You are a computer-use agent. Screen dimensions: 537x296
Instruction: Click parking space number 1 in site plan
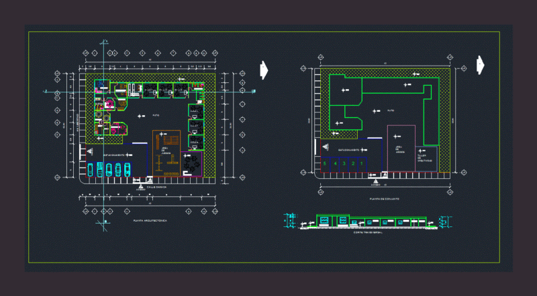point(362,163)
